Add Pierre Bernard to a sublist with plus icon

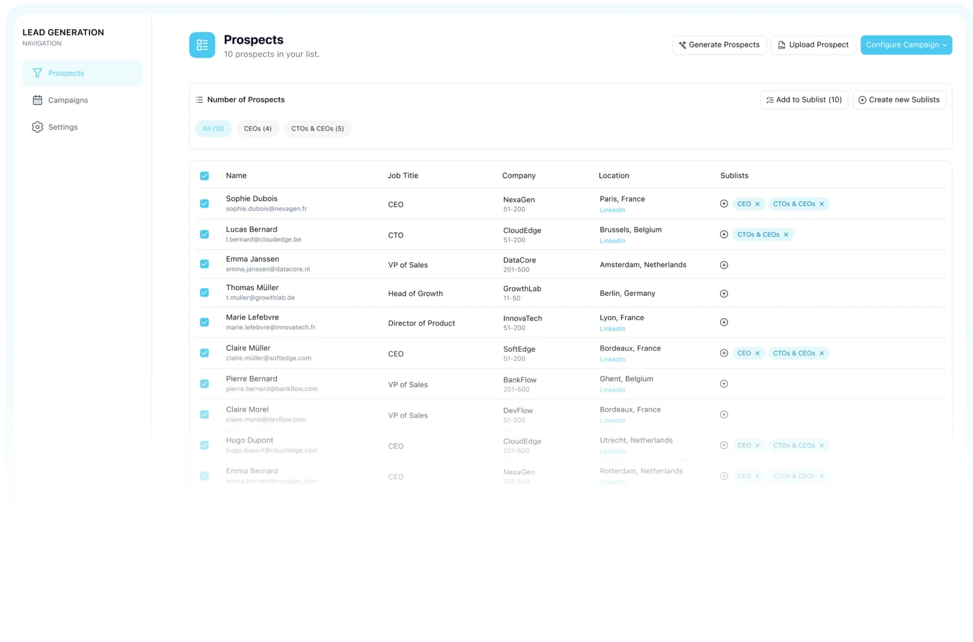click(x=724, y=384)
